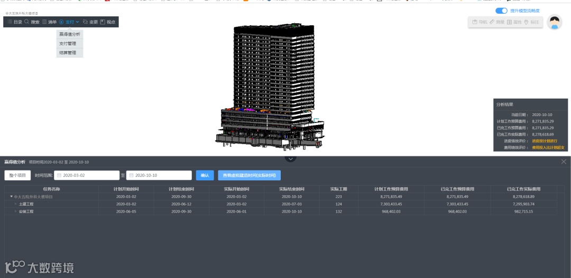This screenshot has height=278, width=571.
Task: Expand the 土建工程 row
Action: 16,204
